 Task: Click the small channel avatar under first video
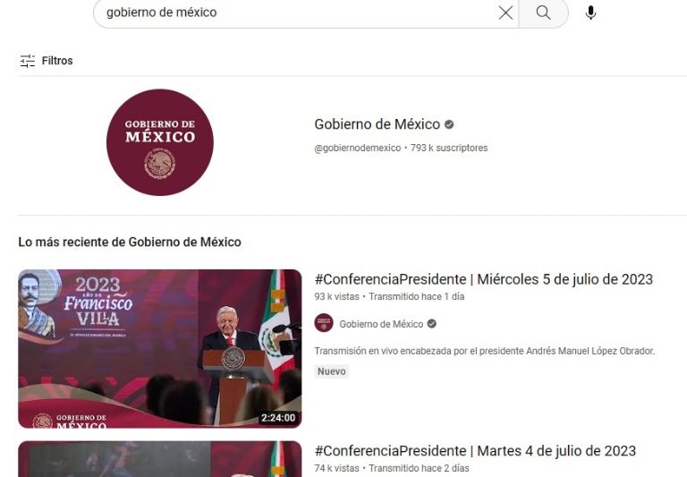(324, 324)
